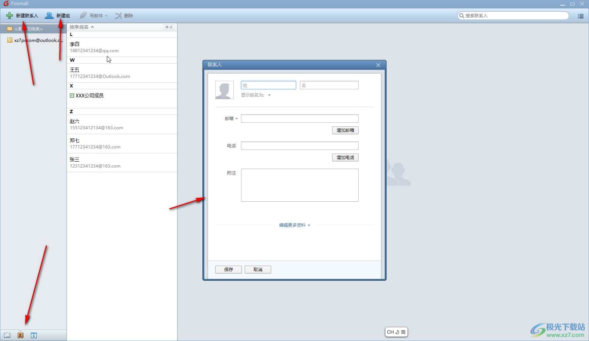589x341 pixels.
Task: Click 新建组 label in toolbar
Action: point(63,15)
